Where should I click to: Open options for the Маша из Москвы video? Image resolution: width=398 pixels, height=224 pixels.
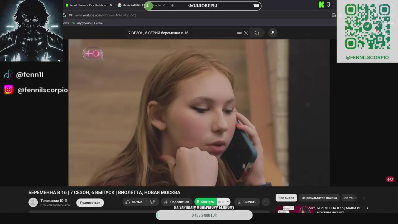(x=368, y=209)
